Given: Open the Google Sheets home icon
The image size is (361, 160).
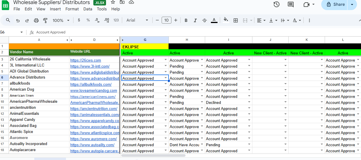Looking at the screenshot, I should point(5,5).
